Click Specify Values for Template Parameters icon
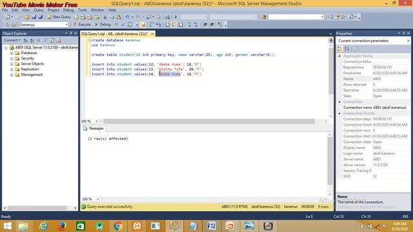 click(219, 24)
